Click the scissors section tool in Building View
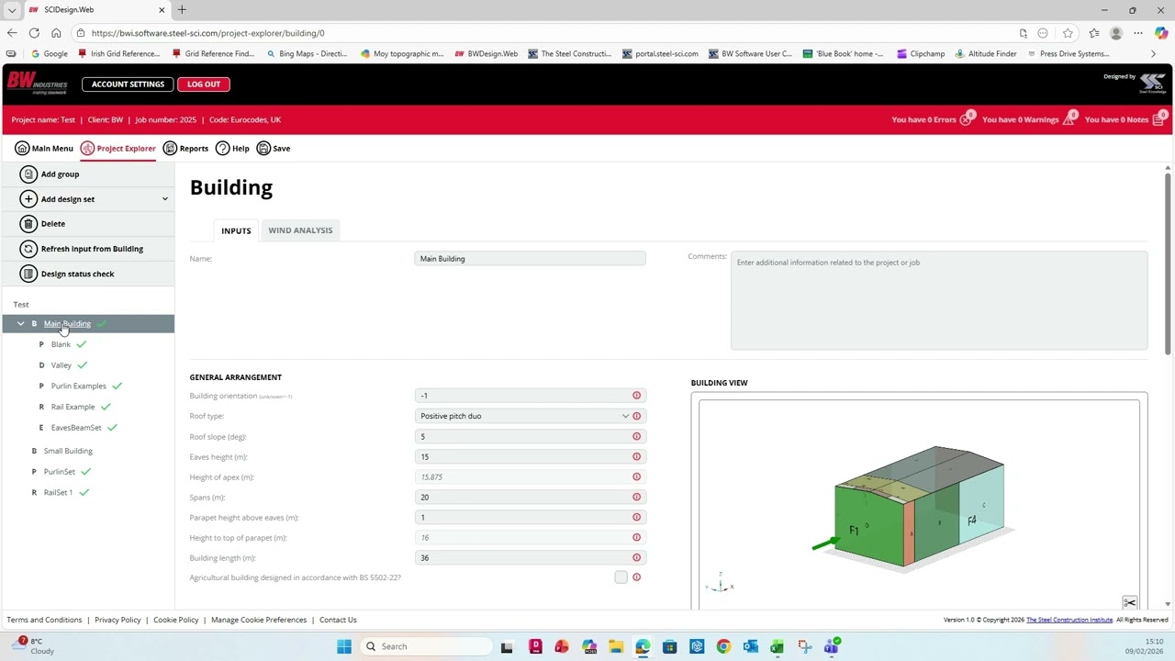The width and height of the screenshot is (1175, 661). coord(1129,602)
